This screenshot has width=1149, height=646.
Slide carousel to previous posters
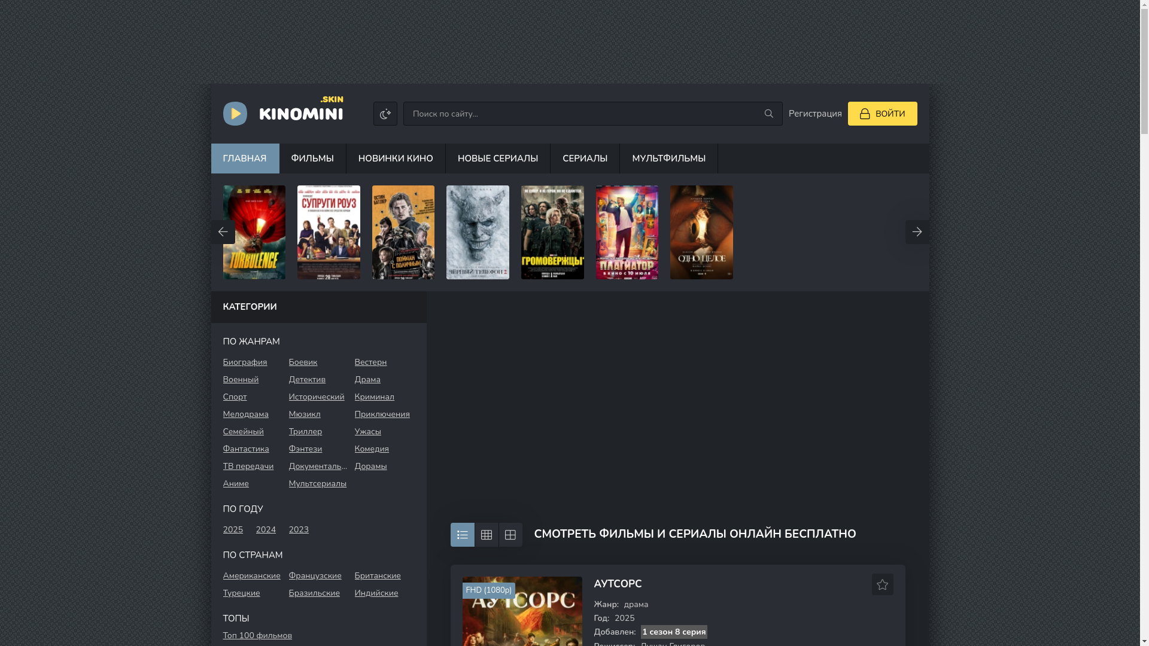pos(223,232)
